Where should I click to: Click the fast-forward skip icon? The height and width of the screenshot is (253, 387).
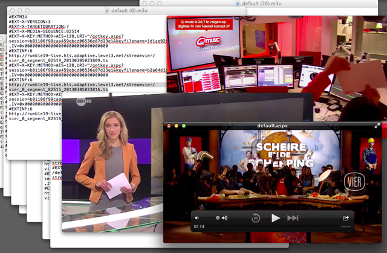tap(293, 218)
